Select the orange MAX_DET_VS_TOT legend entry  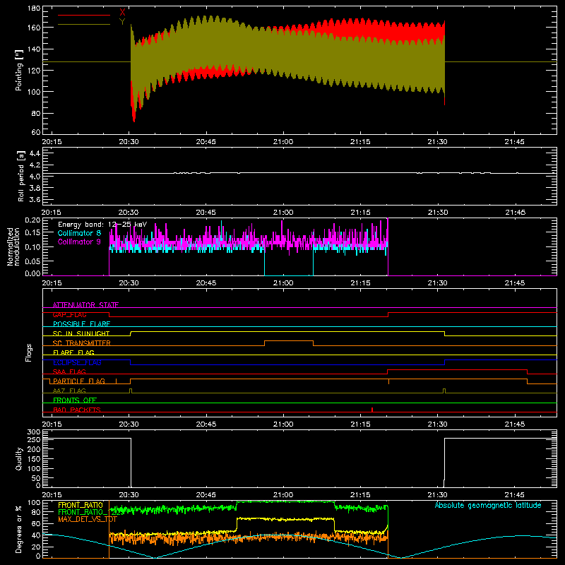tap(88, 519)
